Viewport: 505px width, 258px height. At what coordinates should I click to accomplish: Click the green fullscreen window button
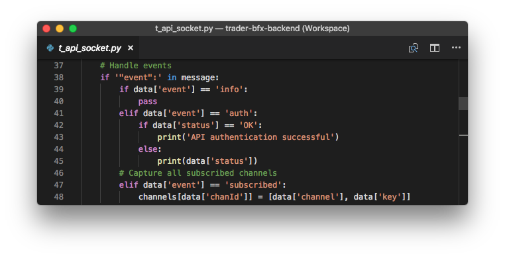(x=73, y=29)
